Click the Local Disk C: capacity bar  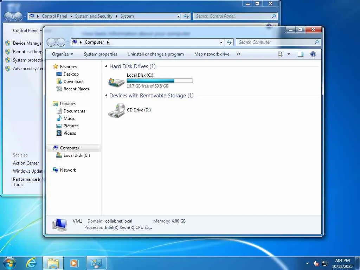(x=160, y=81)
